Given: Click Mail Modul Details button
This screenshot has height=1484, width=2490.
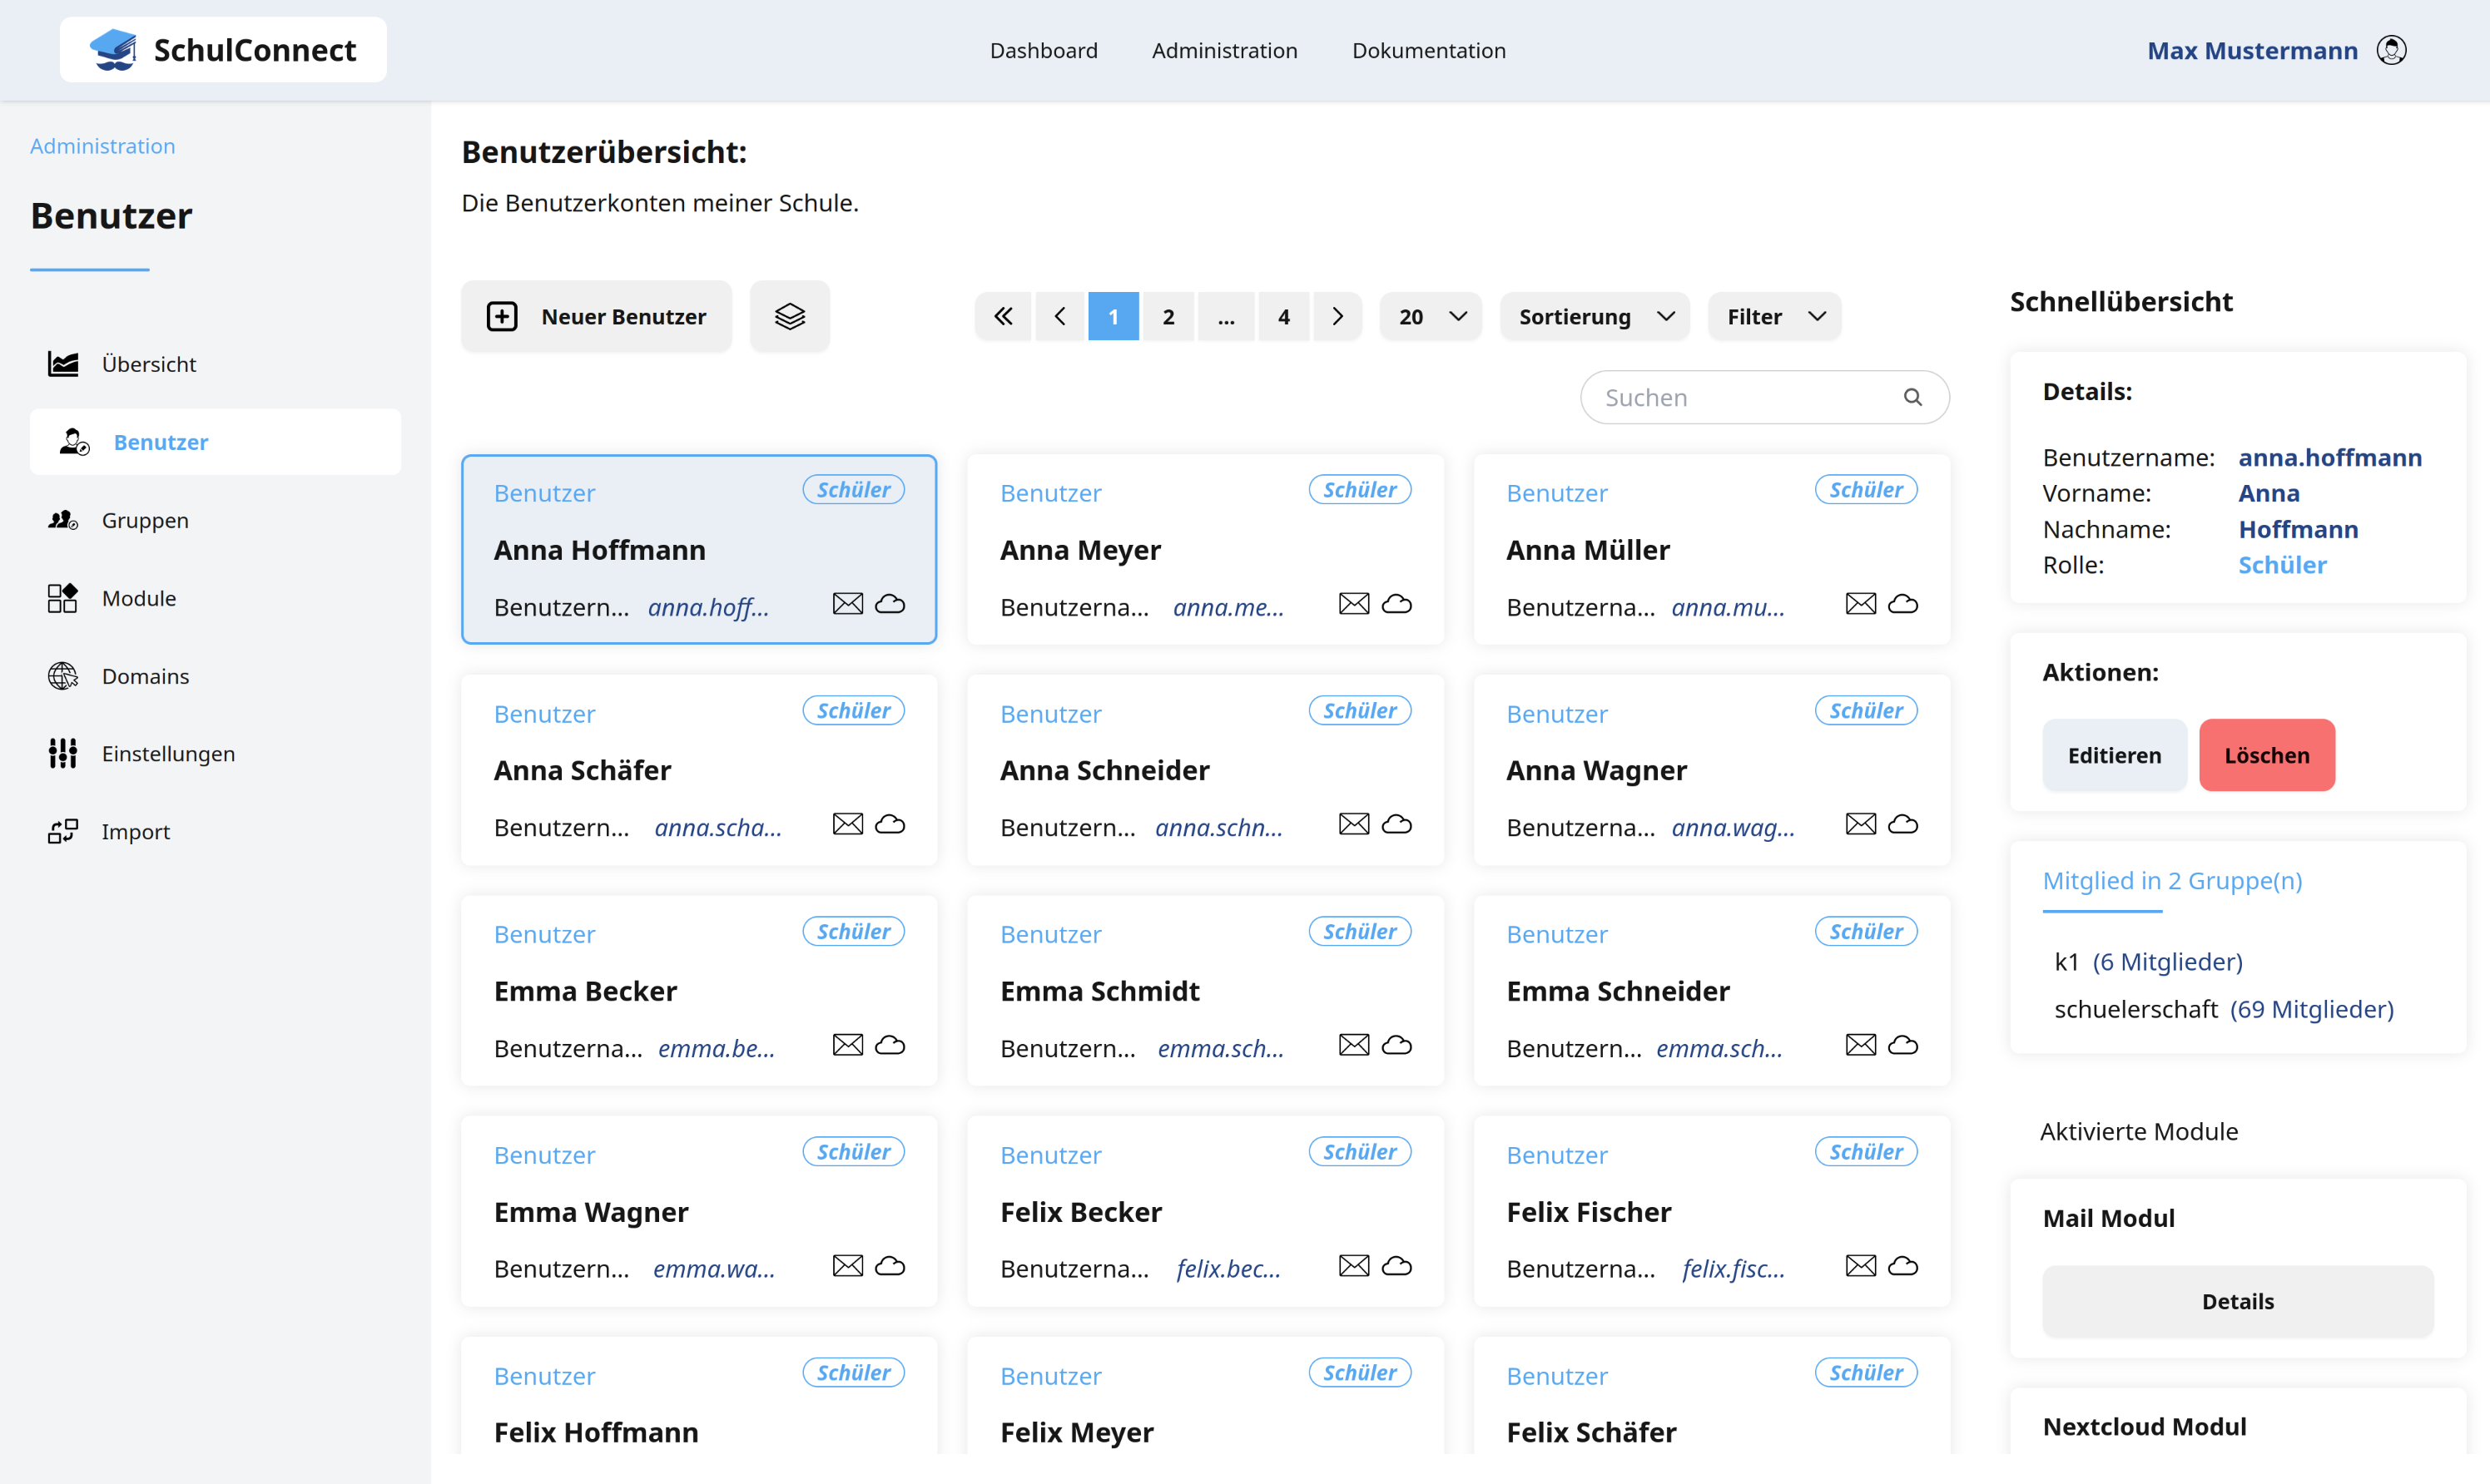Looking at the screenshot, I should (x=2238, y=1301).
